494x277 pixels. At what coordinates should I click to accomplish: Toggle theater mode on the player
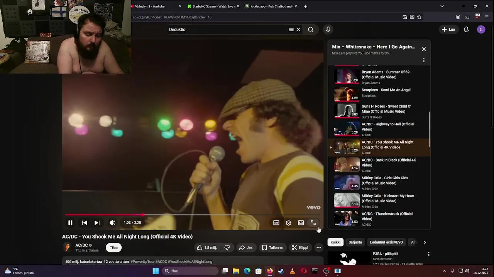(301, 223)
